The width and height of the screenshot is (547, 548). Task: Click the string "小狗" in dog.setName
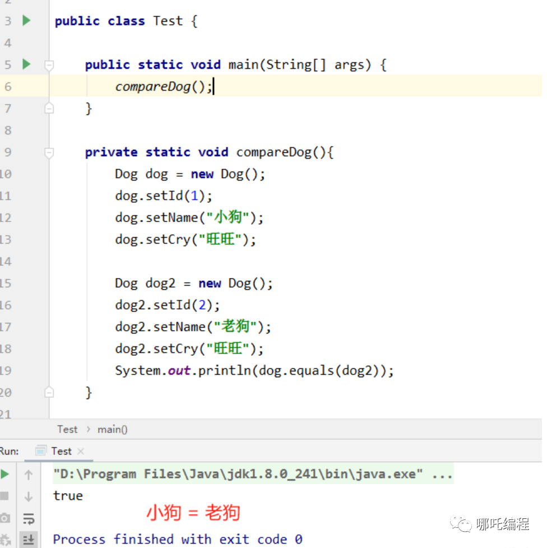(x=228, y=217)
